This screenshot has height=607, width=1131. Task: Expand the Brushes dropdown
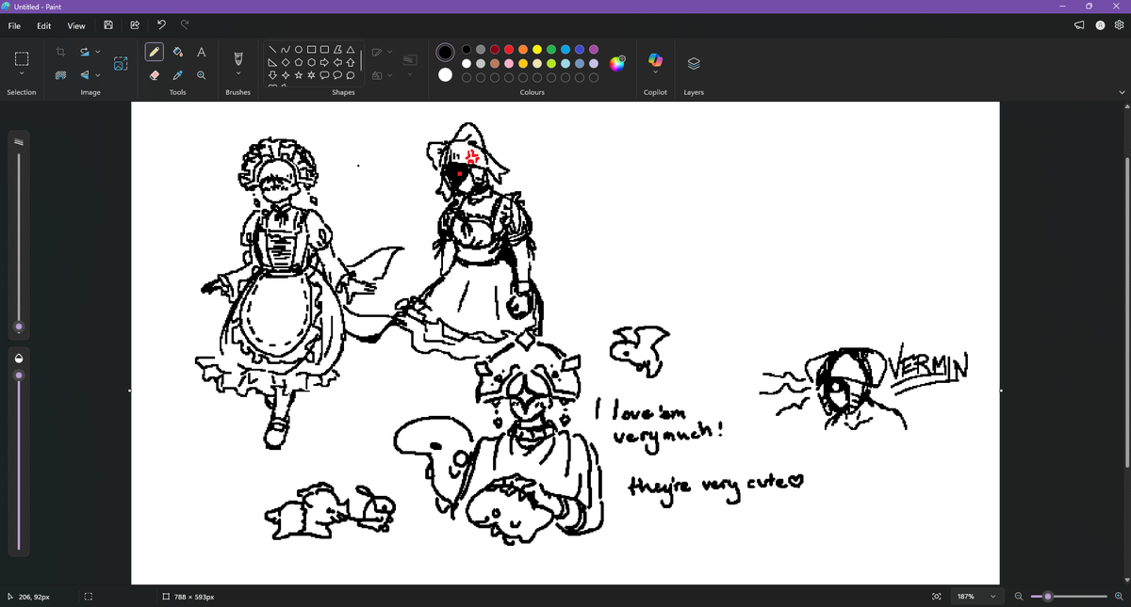click(238, 75)
